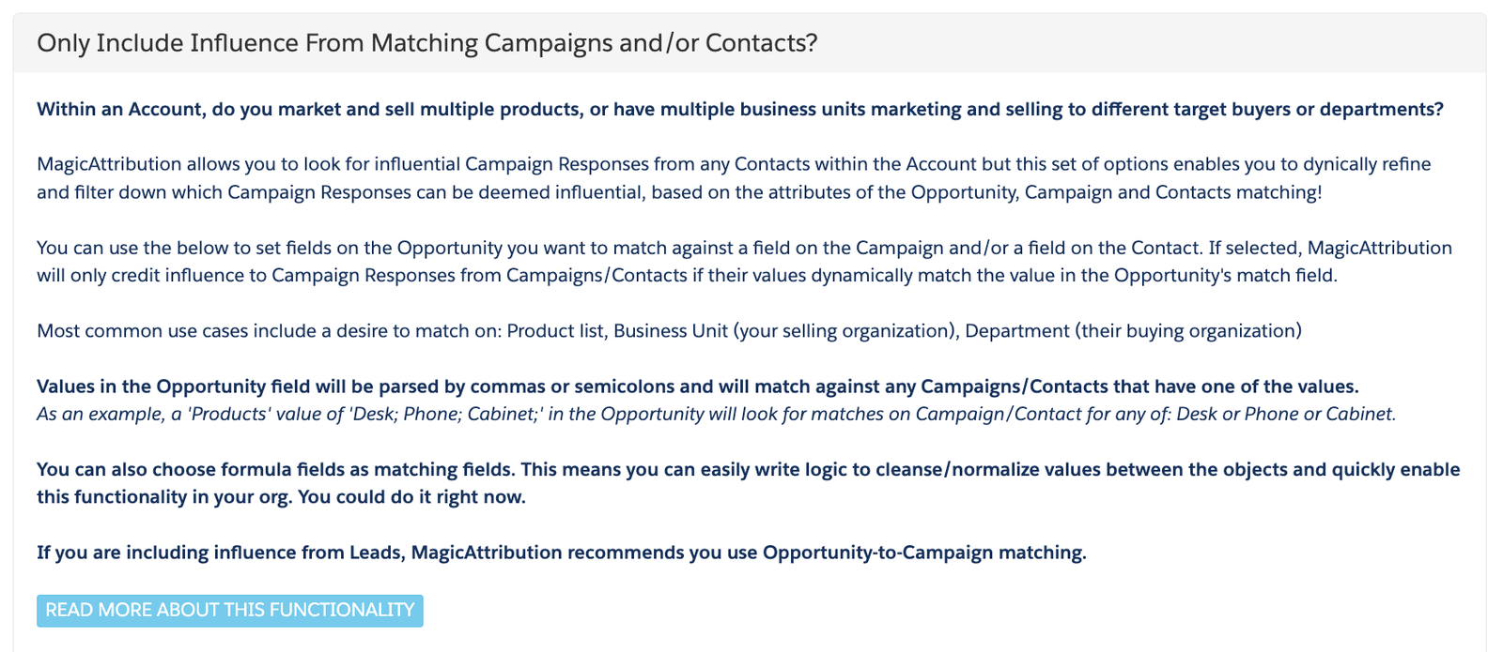Select the 'Most common use cases' line
Viewport: 1503px width, 652px height.
(669, 331)
